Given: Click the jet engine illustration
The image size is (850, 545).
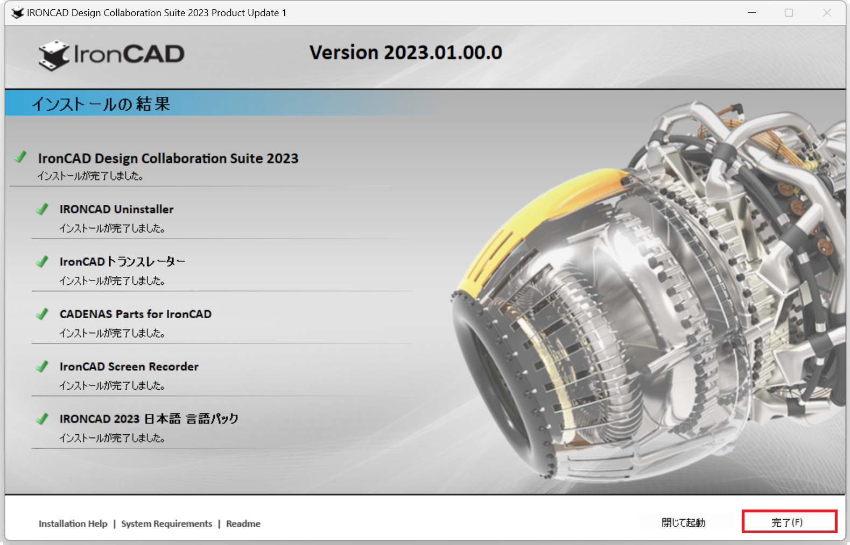Looking at the screenshot, I should tap(646, 301).
